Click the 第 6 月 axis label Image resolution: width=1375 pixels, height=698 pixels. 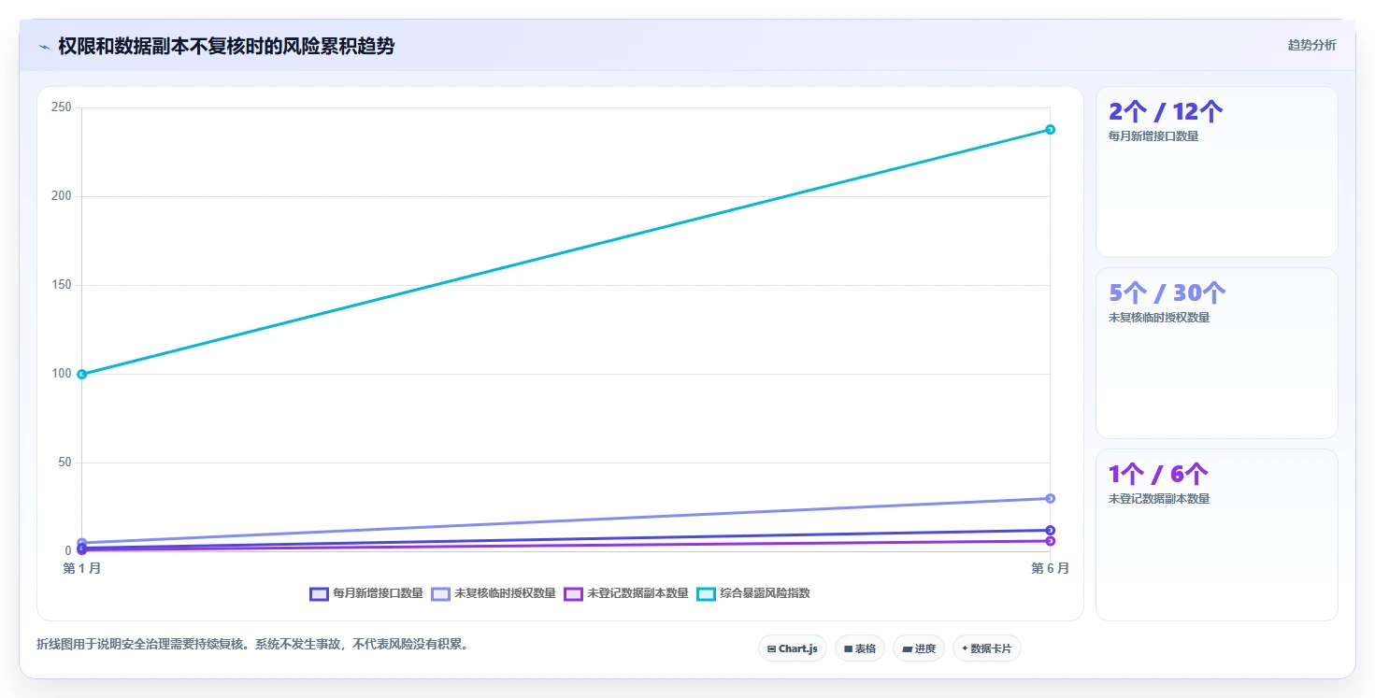coord(1051,568)
